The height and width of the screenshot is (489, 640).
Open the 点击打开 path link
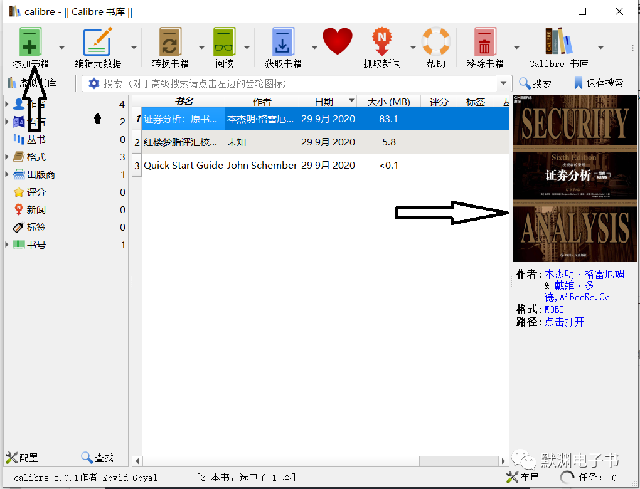point(564,322)
